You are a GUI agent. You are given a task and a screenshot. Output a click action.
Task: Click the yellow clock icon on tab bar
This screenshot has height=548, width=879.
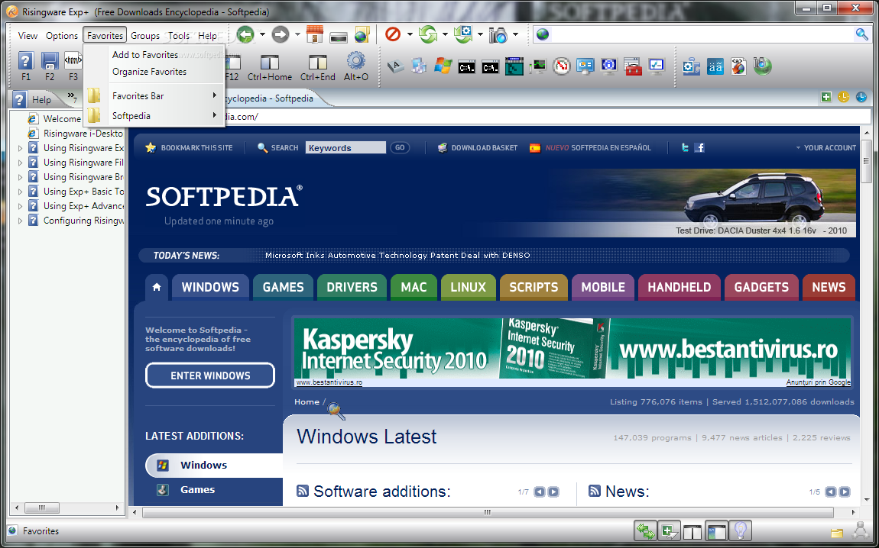843,97
